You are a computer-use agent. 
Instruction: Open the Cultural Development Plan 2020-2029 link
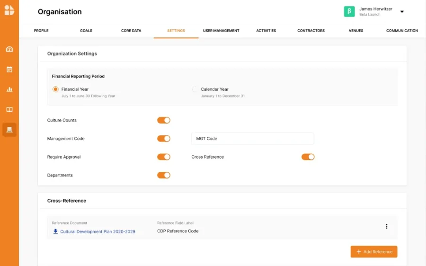[98, 231]
